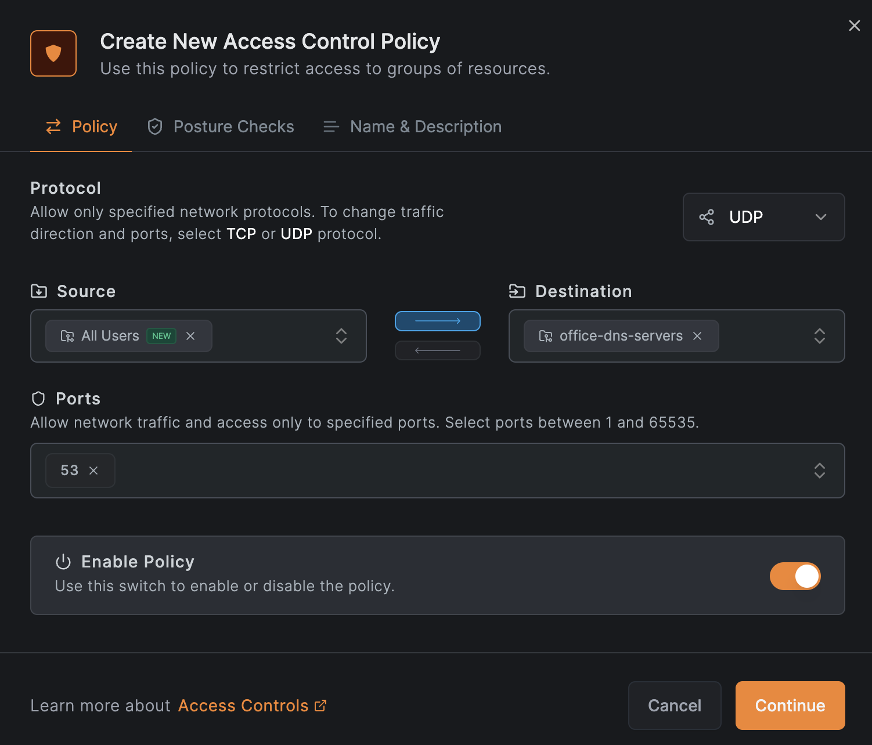Switch to the Posture Checks tab
The width and height of the screenshot is (872, 745).
coord(221,126)
